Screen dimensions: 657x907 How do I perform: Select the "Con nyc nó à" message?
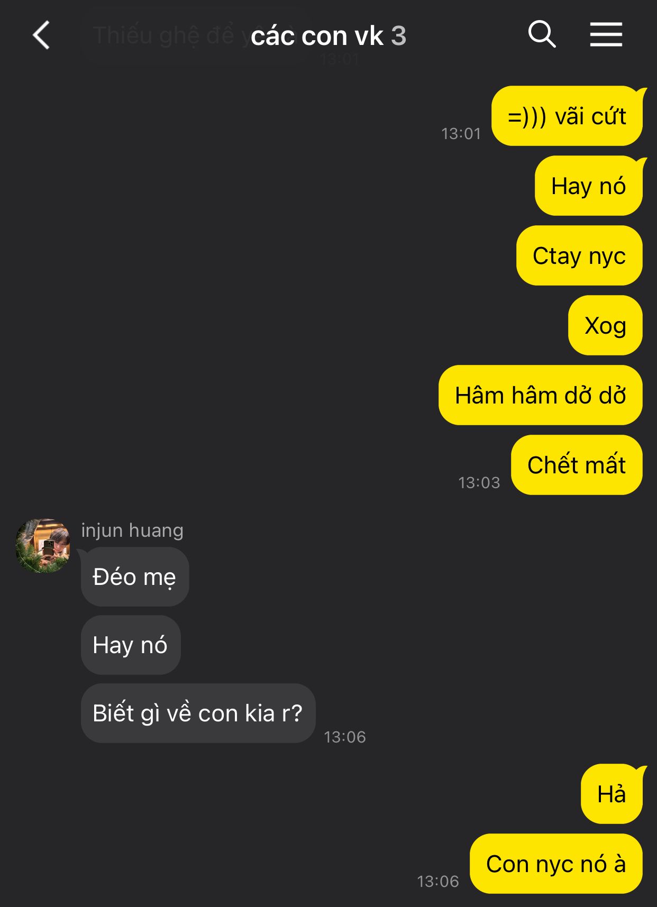tap(556, 864)
